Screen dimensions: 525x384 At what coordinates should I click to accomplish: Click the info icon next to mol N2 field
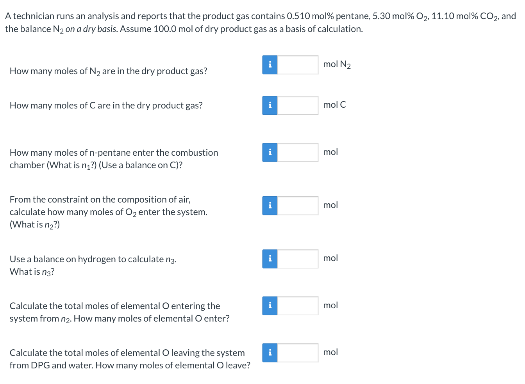point(269,64)
